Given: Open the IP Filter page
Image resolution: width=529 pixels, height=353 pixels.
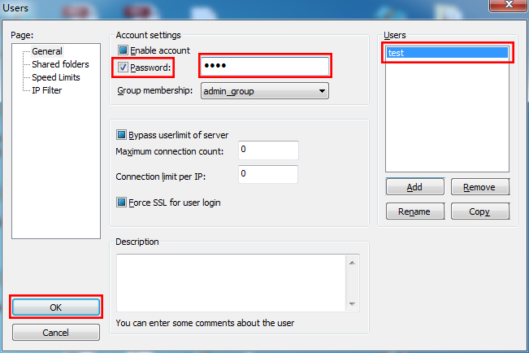Looking at the screenshot, I should coord(46,90).
